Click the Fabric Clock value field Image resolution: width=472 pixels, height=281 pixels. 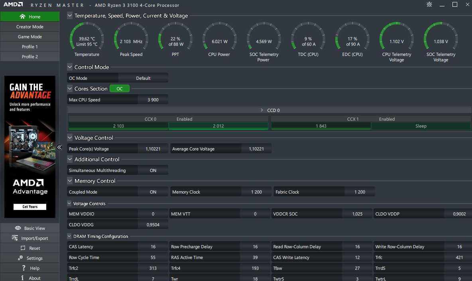click(360, 192)
